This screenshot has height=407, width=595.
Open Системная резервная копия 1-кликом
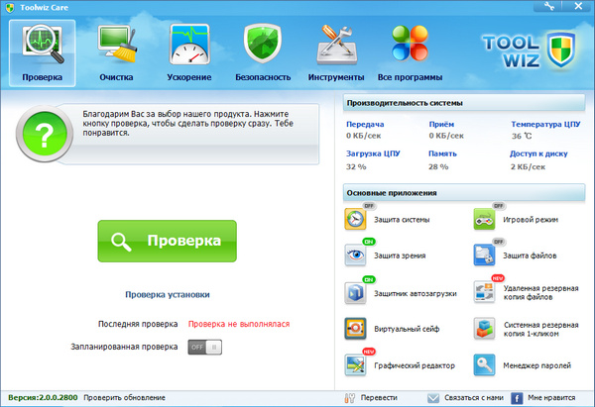click(x=484, y=328)
